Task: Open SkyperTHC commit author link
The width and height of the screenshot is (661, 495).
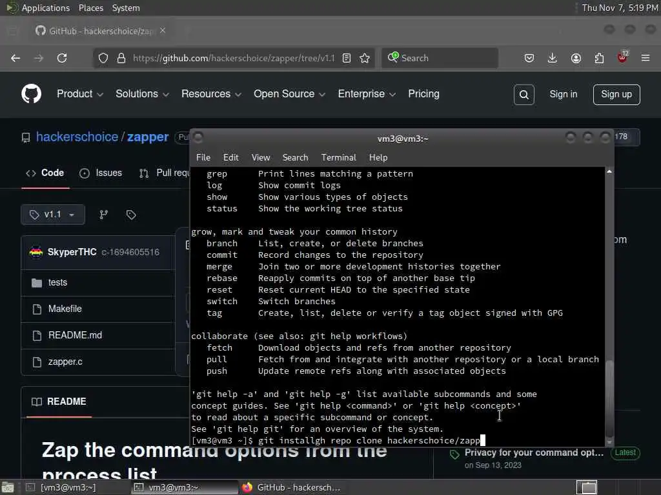Action: click(72, 252)
